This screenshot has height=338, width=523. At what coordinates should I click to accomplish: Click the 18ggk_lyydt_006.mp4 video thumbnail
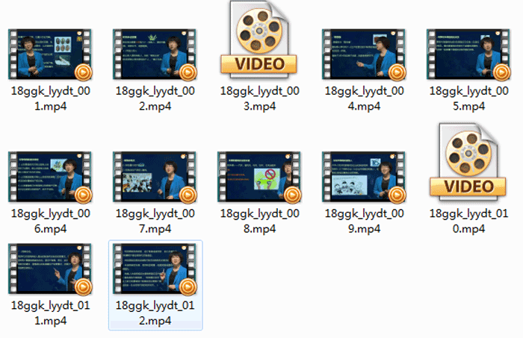click(x=50, y=177)
